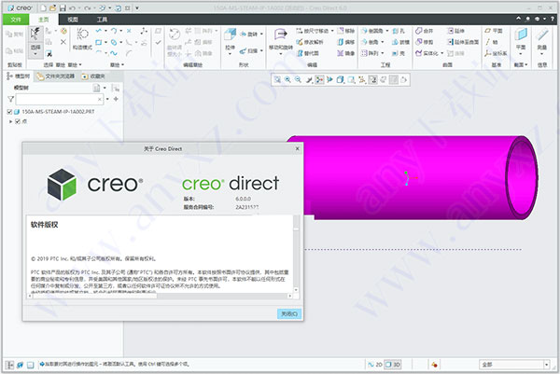560x374 pixels.
Task: Activate the 选择 (Select) arrow tool
Action: [35, 34]
